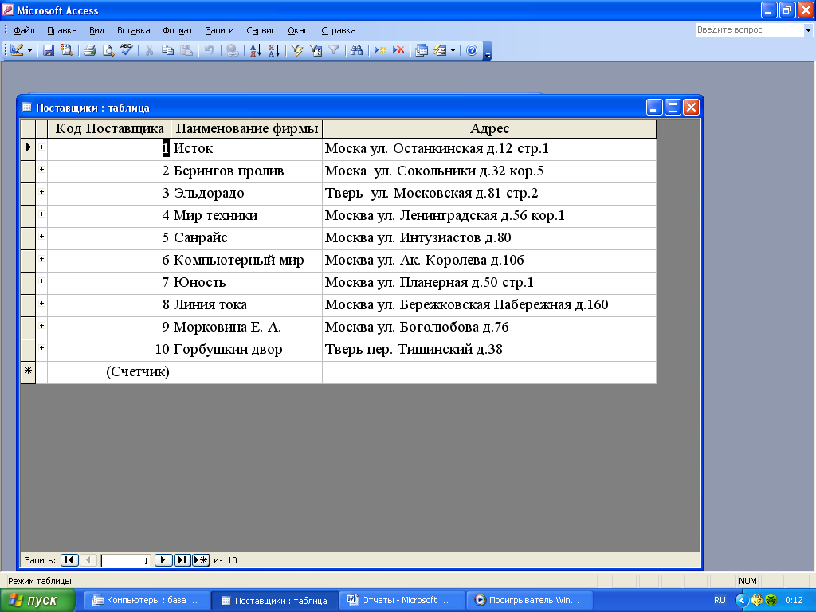Open the New Object dropdown arrow
816x612 pixels.
click(453, 50)
